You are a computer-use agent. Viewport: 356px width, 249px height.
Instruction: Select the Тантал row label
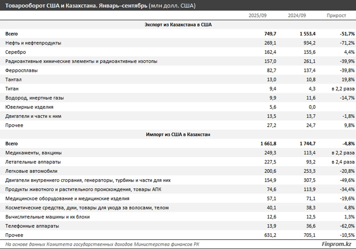click(13, 80)
